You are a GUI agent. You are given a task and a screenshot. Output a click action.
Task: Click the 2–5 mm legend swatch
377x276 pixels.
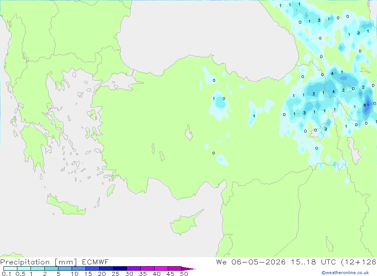[x=51, y=268]
